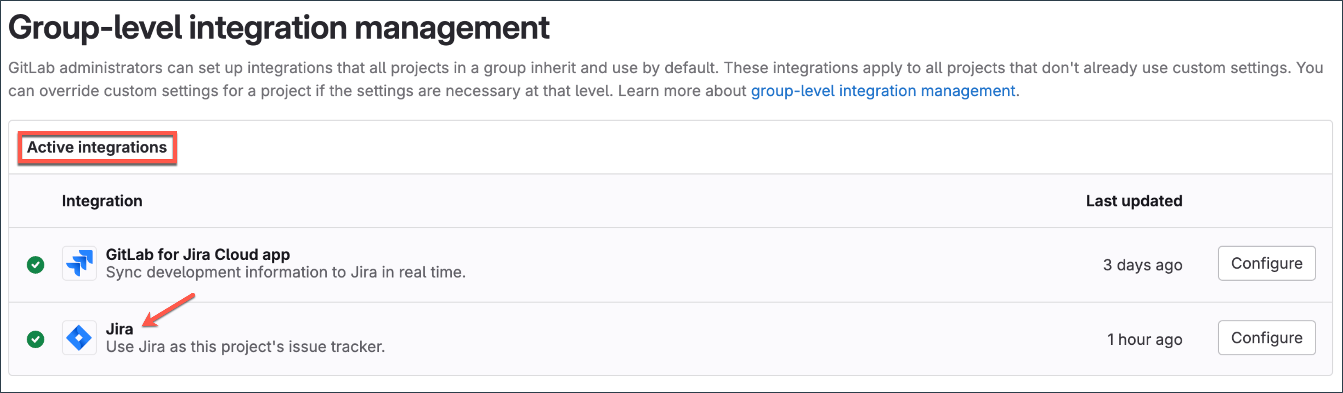This screenshot has height=393, width=1343.
Task: Click green active checkmark beside GitLab for Jira
Action: [x=36, y=264]
